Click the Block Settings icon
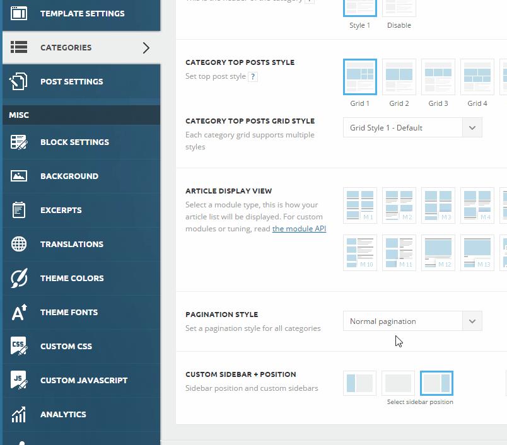The height and width of the screenshot is (445, 507). pyautogui.click(x=19, y=142)
